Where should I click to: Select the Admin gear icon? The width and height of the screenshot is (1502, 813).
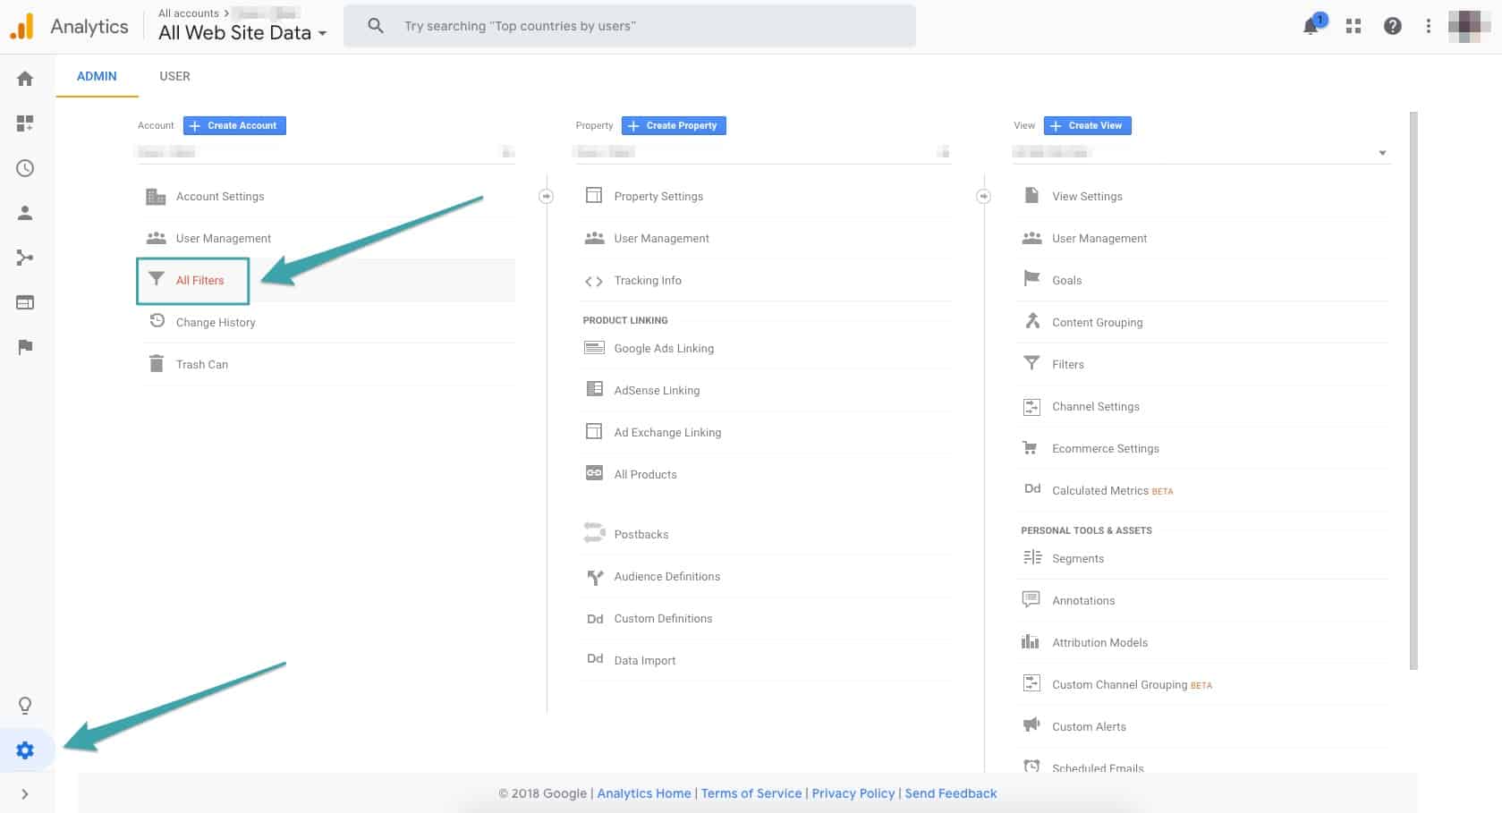coord(25,749)
